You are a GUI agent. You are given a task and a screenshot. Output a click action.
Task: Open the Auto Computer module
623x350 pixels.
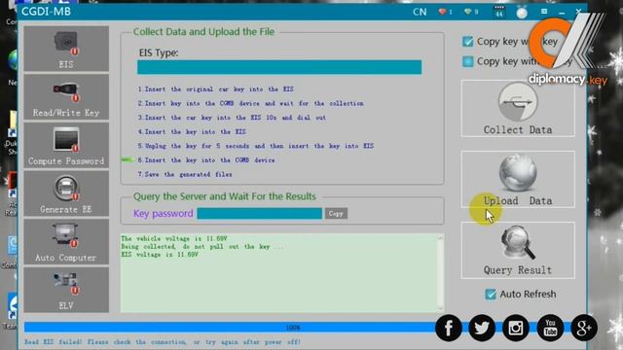(66, 242)
